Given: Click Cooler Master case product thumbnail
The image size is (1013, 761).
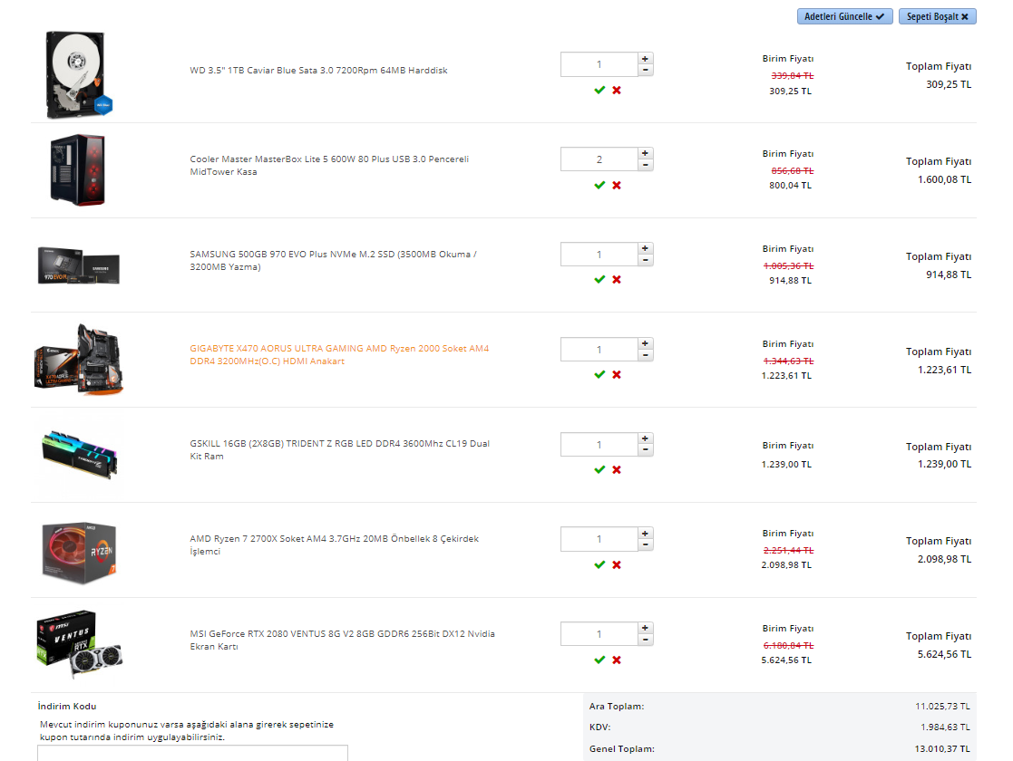Looking at the screenshot, I should (x=77, y=169).
